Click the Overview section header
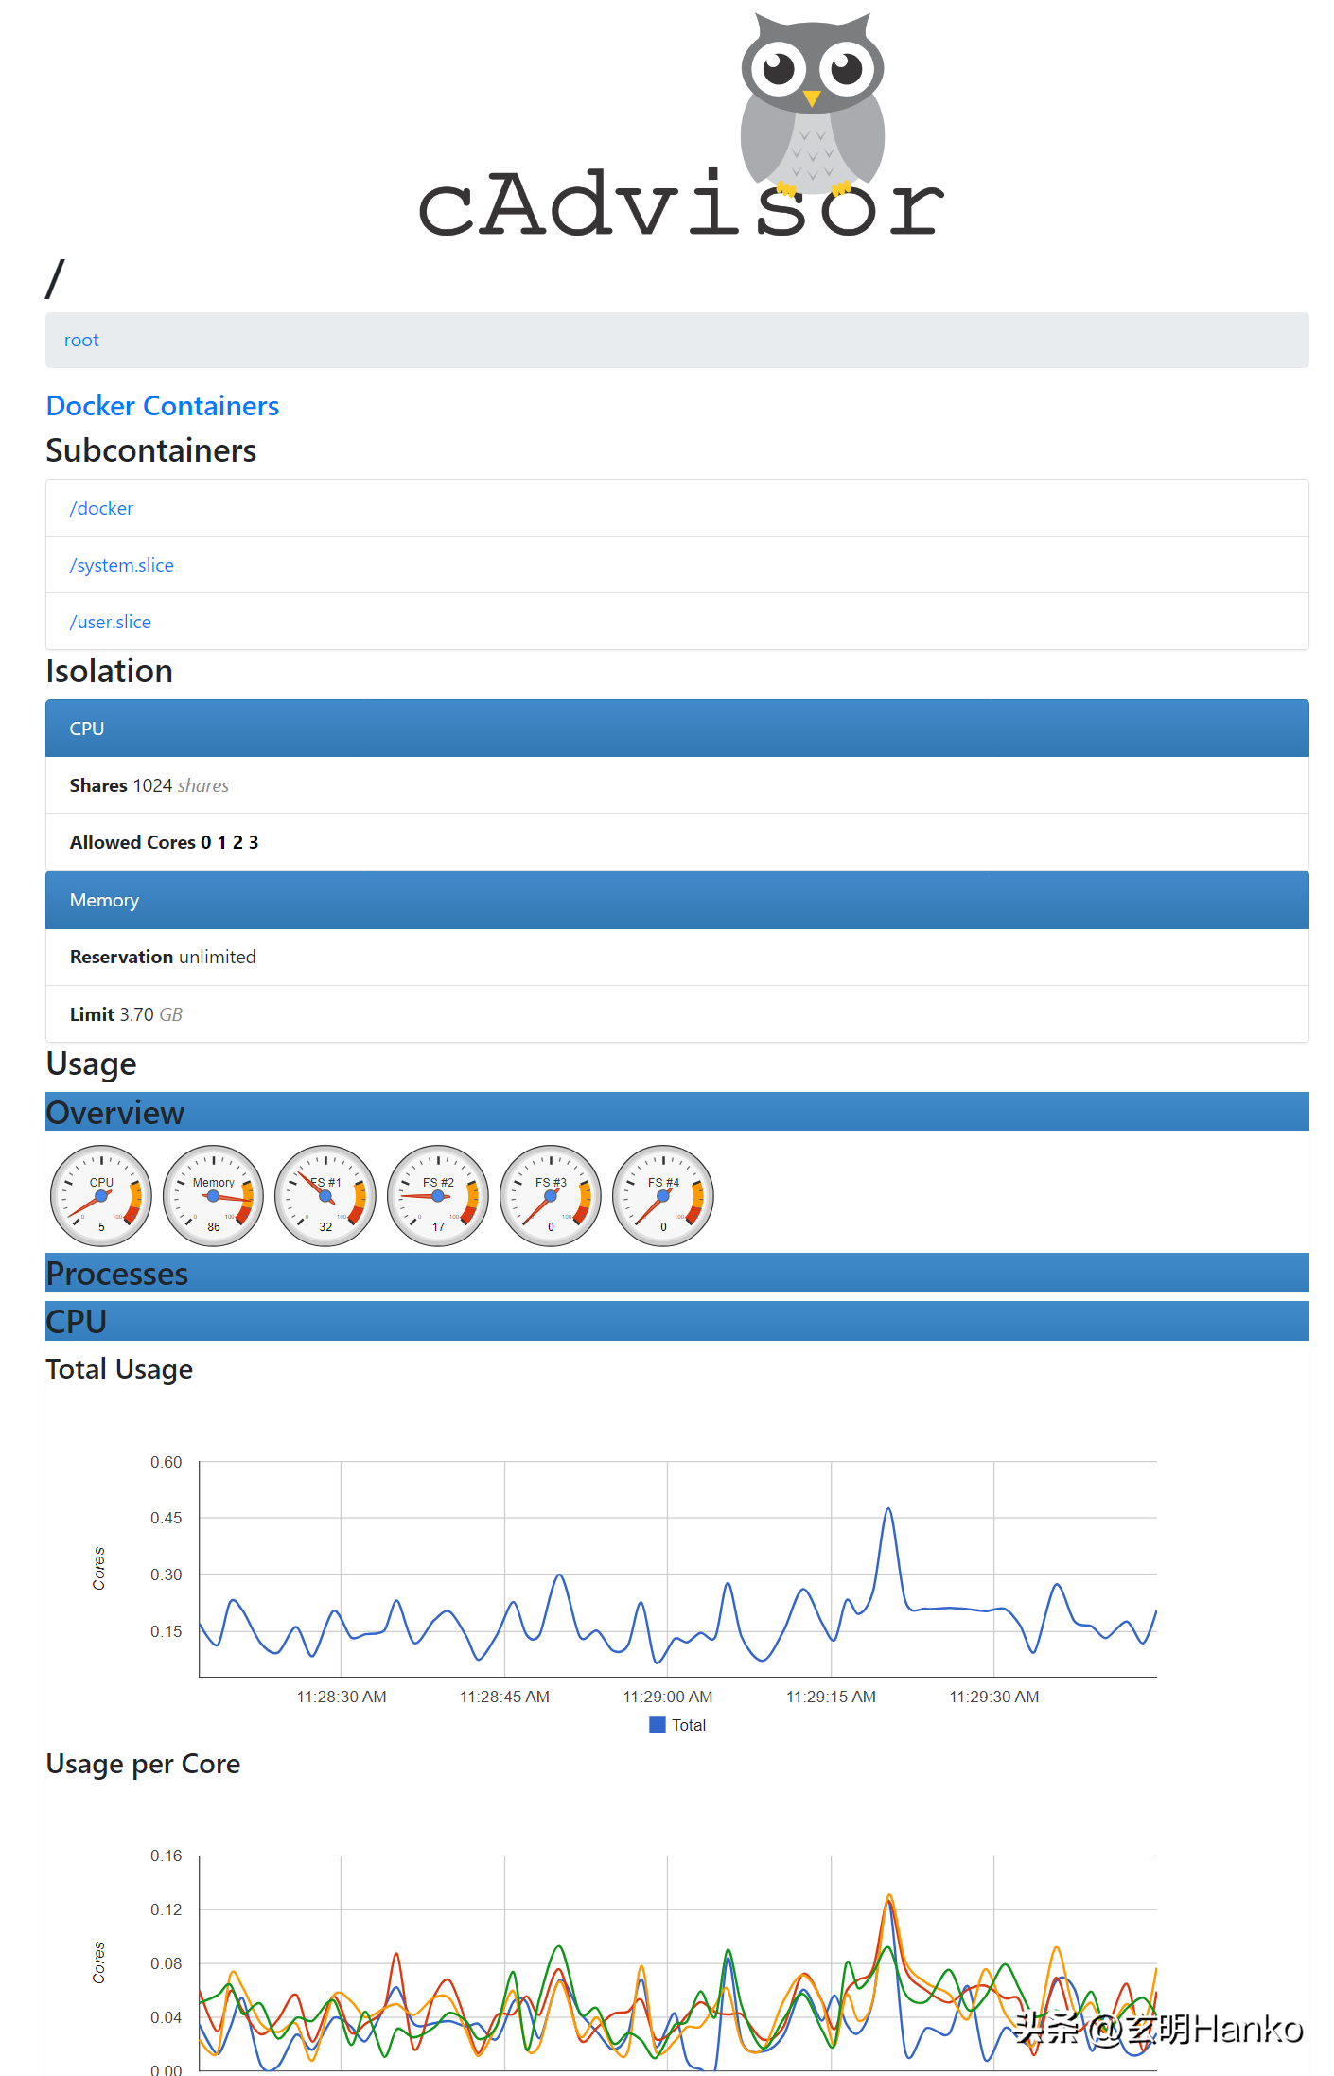This screenshot has width=1334, height=2076. coord(677,1112)
